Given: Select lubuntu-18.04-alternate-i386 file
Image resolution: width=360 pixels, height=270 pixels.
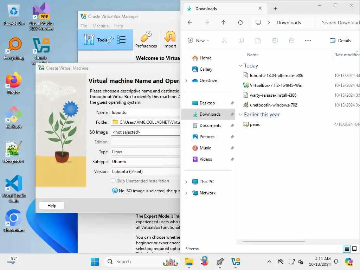Looking at the screenshot, I should tap(276, 76).
